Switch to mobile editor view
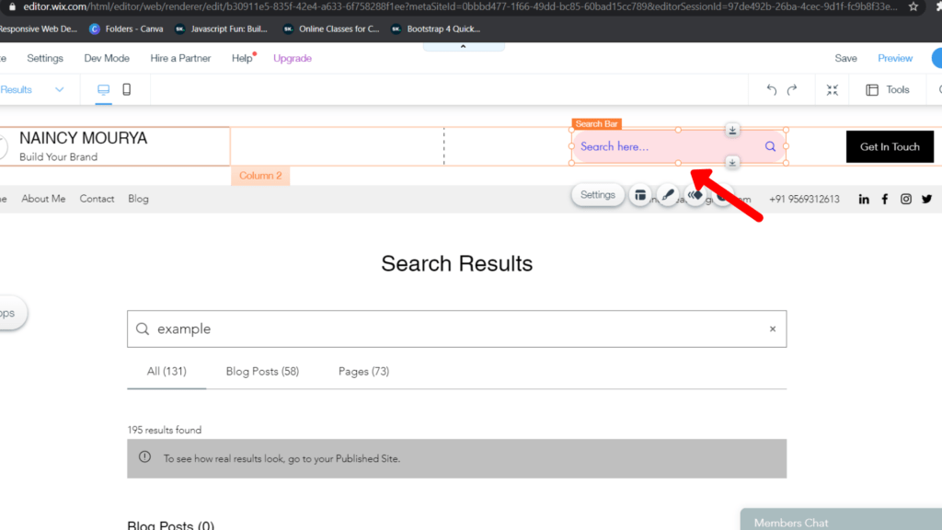942x530 pixels. pyautogui.click(x=126, y=89)
